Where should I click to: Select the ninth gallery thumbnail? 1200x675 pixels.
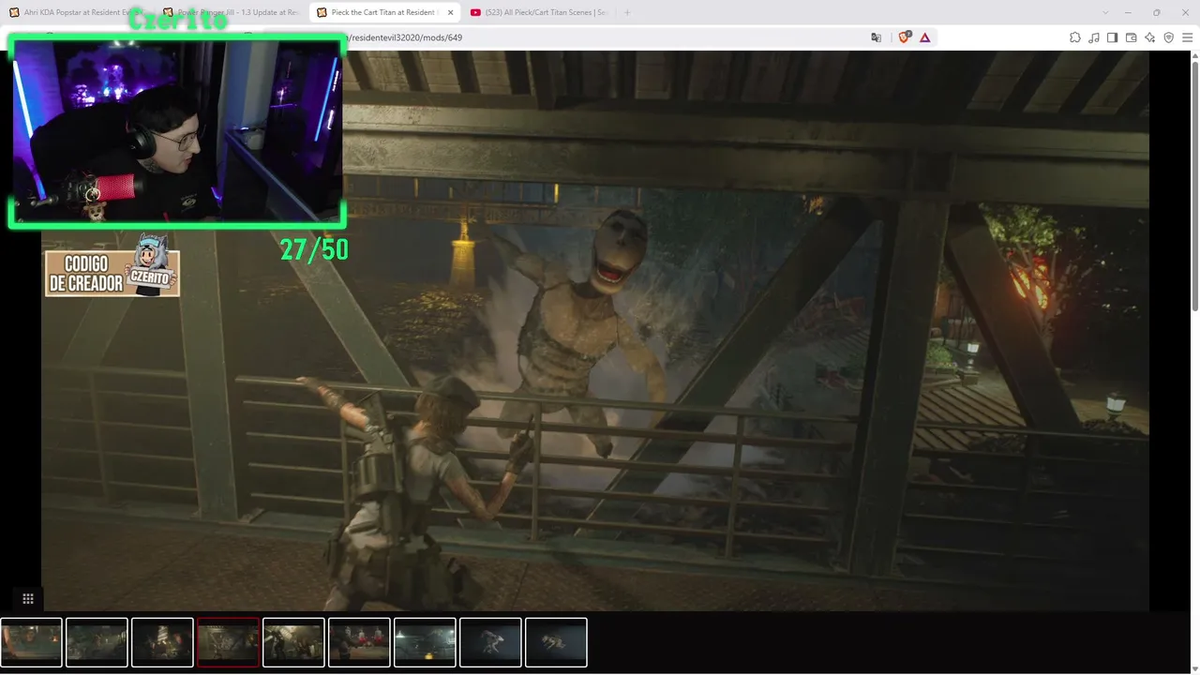(x=556, y=642)
